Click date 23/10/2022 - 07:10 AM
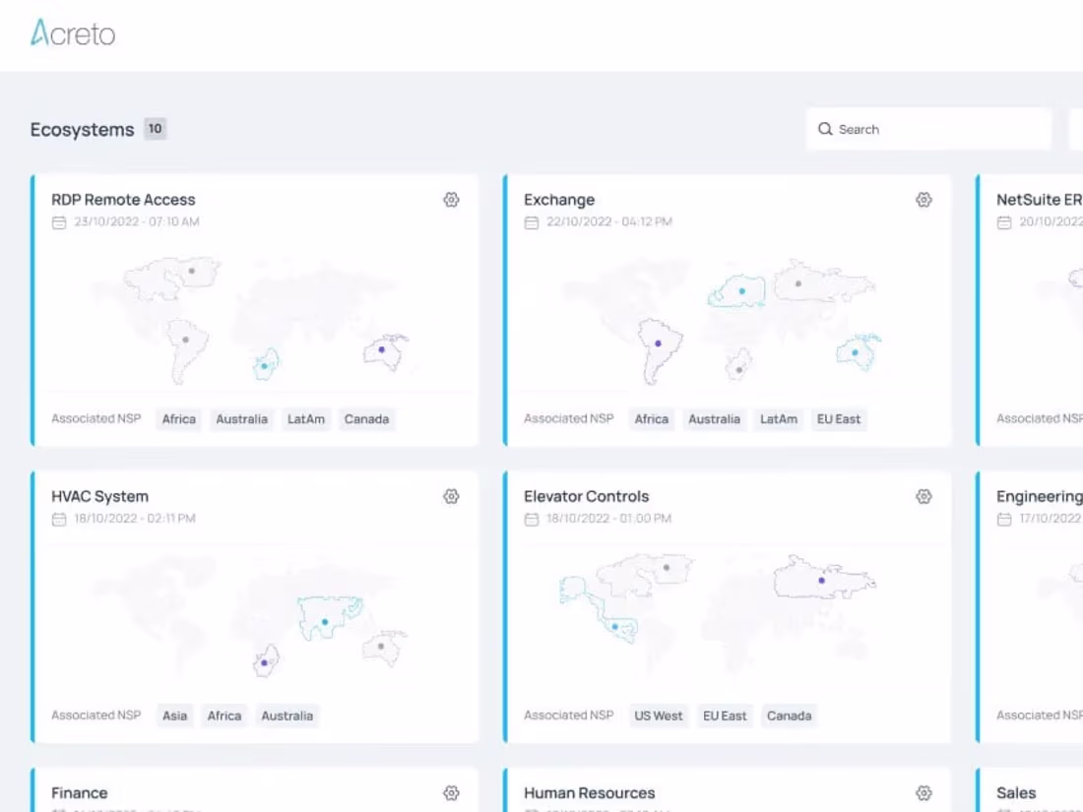Screen dimensions: 1083x812 click(x=137, y=221)
